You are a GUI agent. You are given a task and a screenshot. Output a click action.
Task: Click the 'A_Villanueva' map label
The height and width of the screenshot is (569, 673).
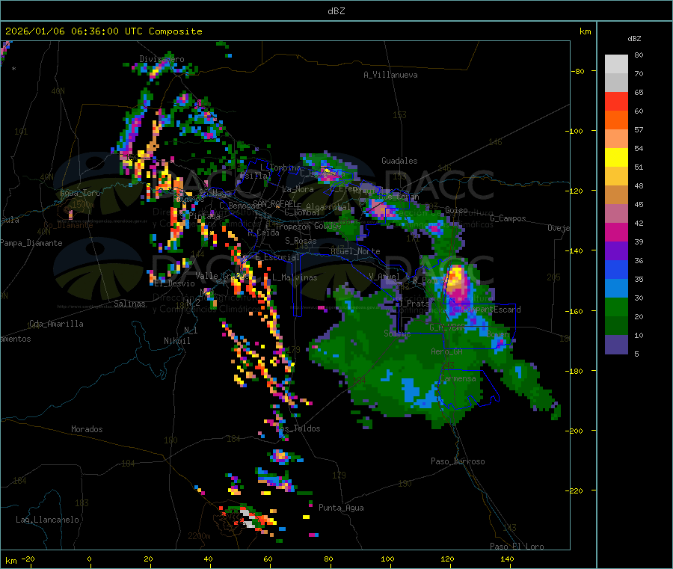coord(390,75)
